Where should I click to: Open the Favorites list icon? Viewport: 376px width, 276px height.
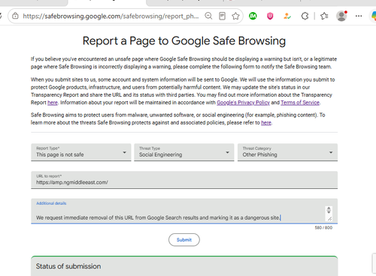pos(324,16)
